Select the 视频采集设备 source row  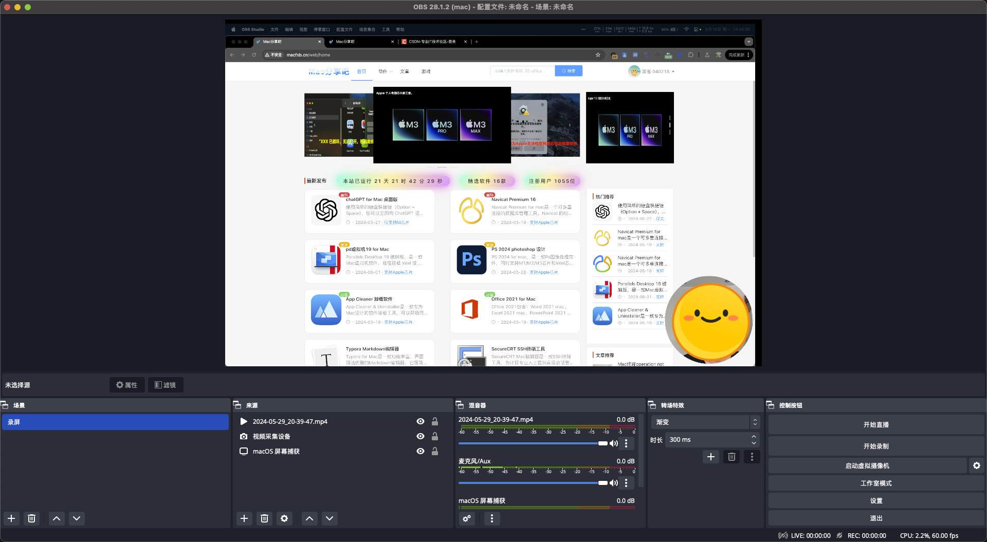pyautogui.click(x=343, y=436)
